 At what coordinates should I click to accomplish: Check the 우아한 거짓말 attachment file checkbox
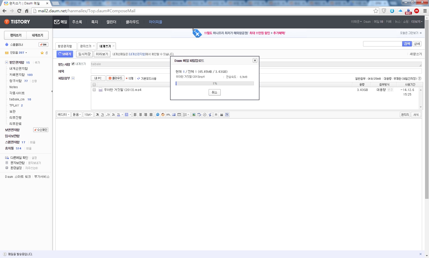point(94,90)
